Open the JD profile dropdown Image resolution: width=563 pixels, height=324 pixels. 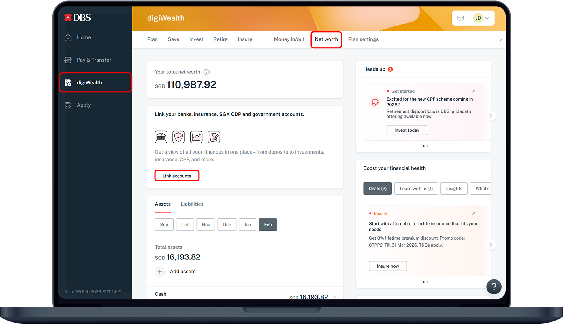point(482,18)
